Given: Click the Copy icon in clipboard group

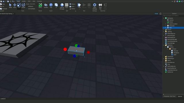Looking at the screenshot, I should coord(1,4).
